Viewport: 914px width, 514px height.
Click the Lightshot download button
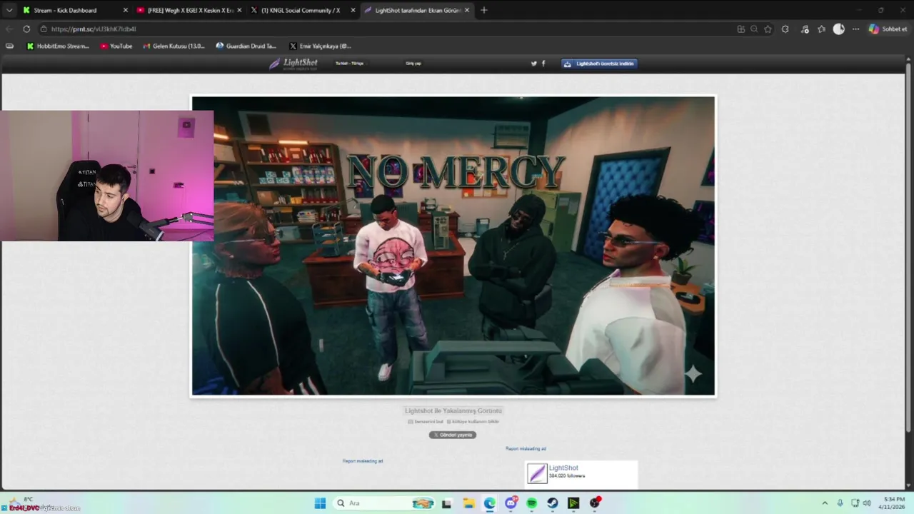point(599,64)
